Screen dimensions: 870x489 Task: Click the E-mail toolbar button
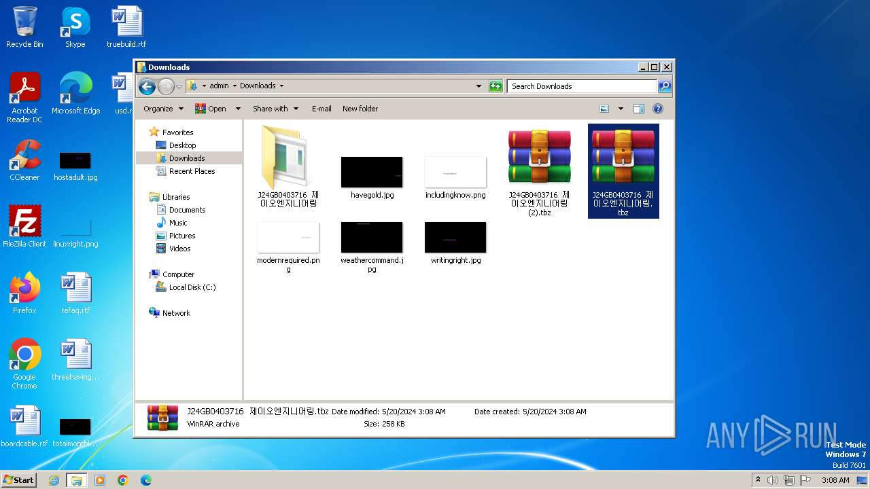coord(321,109)
